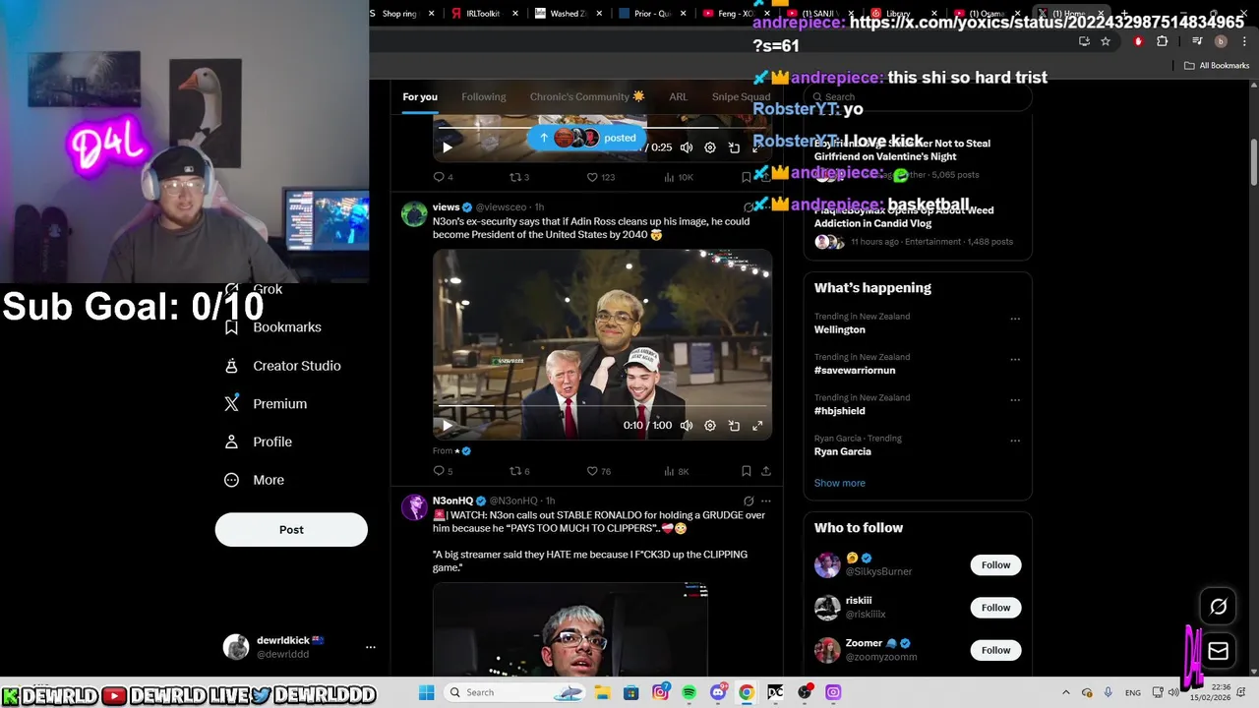Select the For you tab
Screen dimensions: 1259x708
point(420,96)
